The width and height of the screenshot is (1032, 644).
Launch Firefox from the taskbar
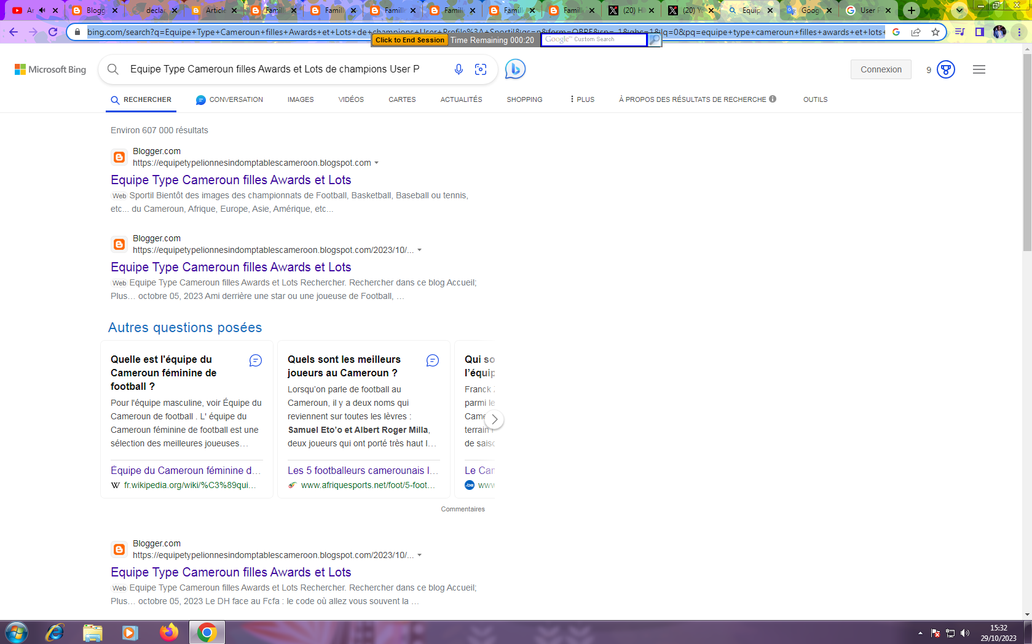pyautogui.click(x=168, y=632)
